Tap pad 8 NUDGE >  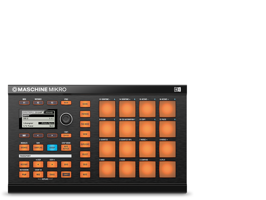(x=168, y=149)
